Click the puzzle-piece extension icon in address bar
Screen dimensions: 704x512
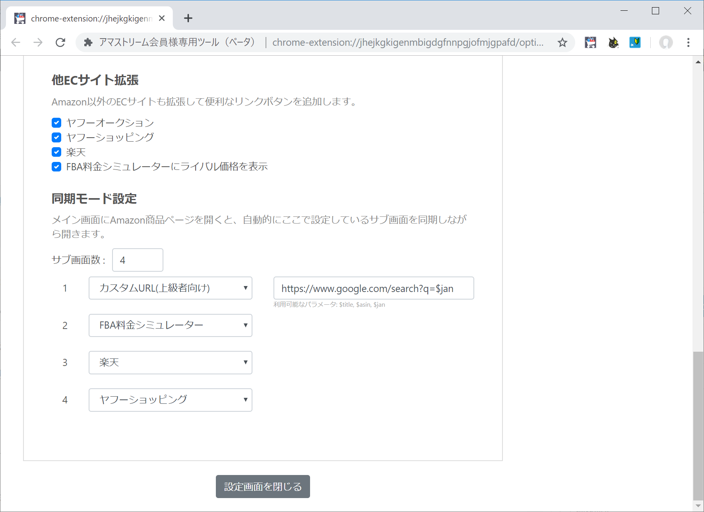tap(88, 42)
